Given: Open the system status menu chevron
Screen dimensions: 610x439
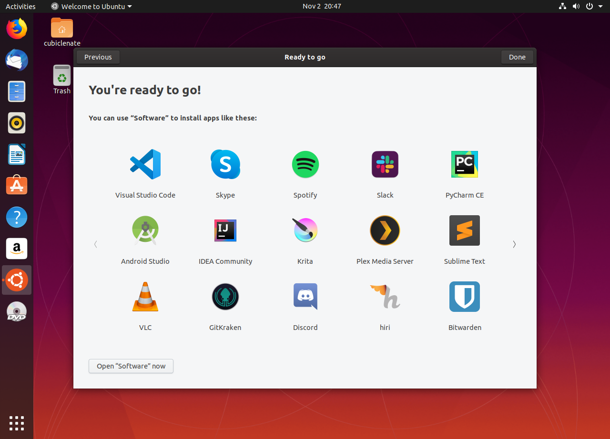Looking at the screenshot, I should (600, 6).
